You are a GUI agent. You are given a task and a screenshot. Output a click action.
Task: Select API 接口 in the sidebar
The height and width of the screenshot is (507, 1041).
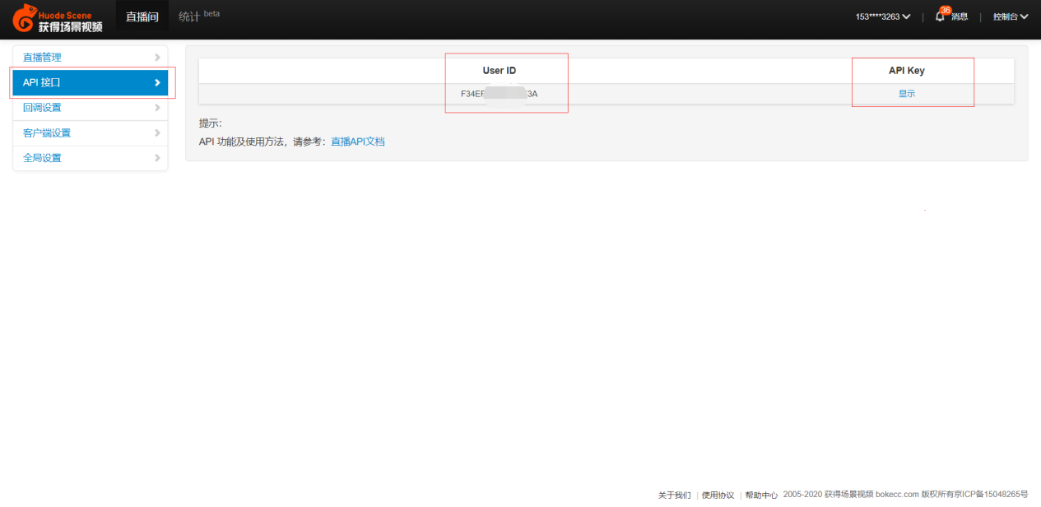coord(91,82)
